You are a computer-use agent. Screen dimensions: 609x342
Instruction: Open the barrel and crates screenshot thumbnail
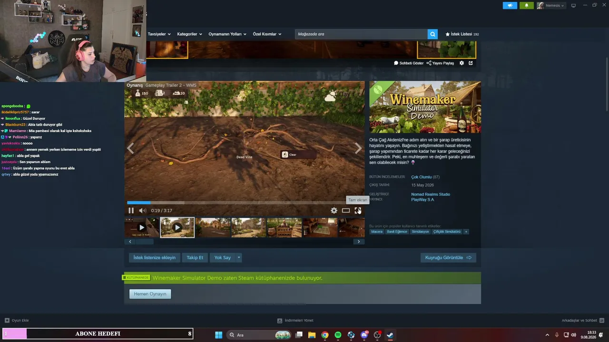tap(284, 228)
